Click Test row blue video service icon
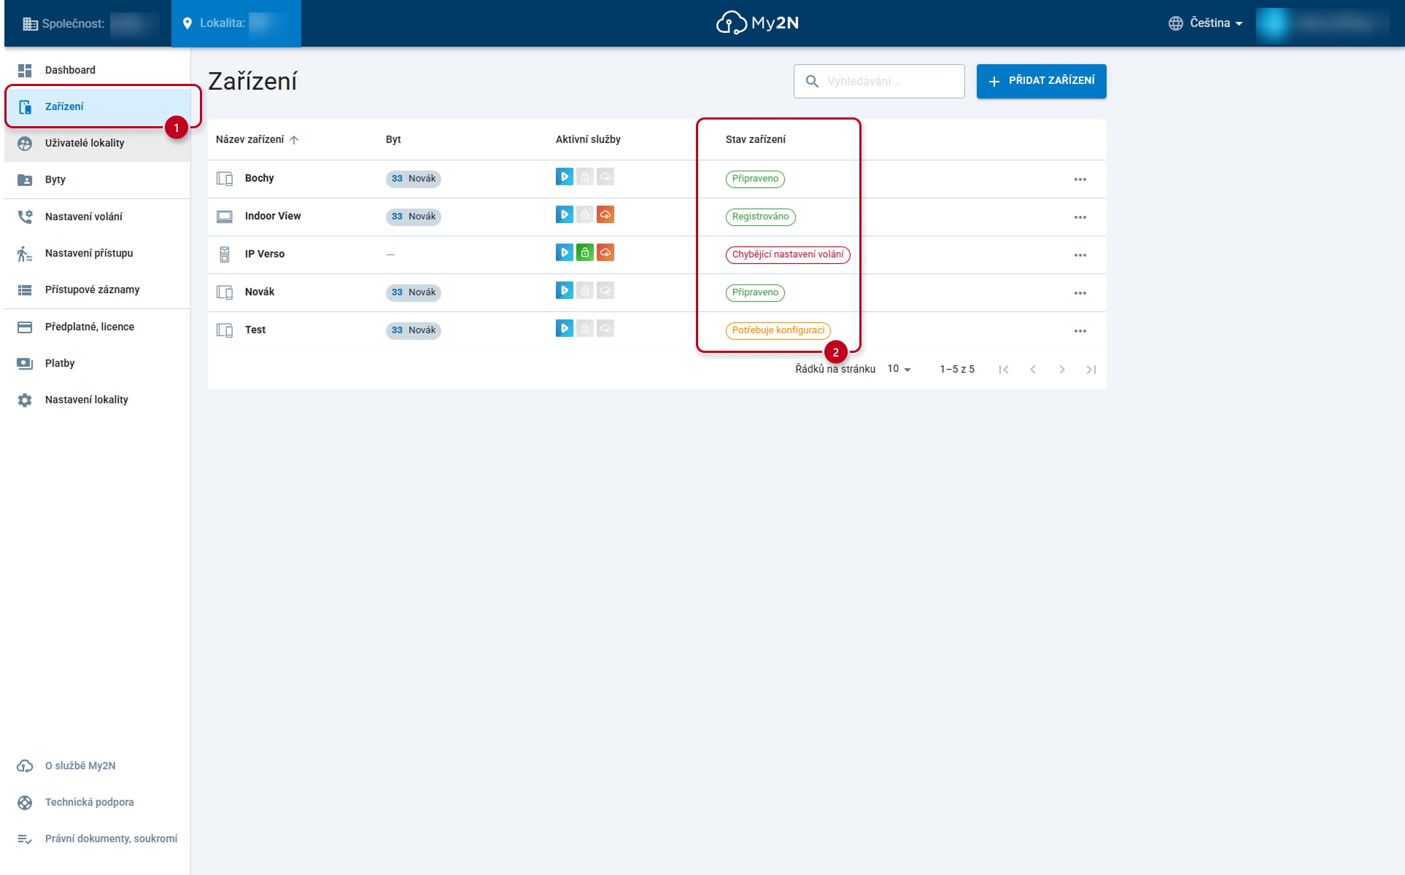This screenshot has width=1405, height=875. point(564,328)
